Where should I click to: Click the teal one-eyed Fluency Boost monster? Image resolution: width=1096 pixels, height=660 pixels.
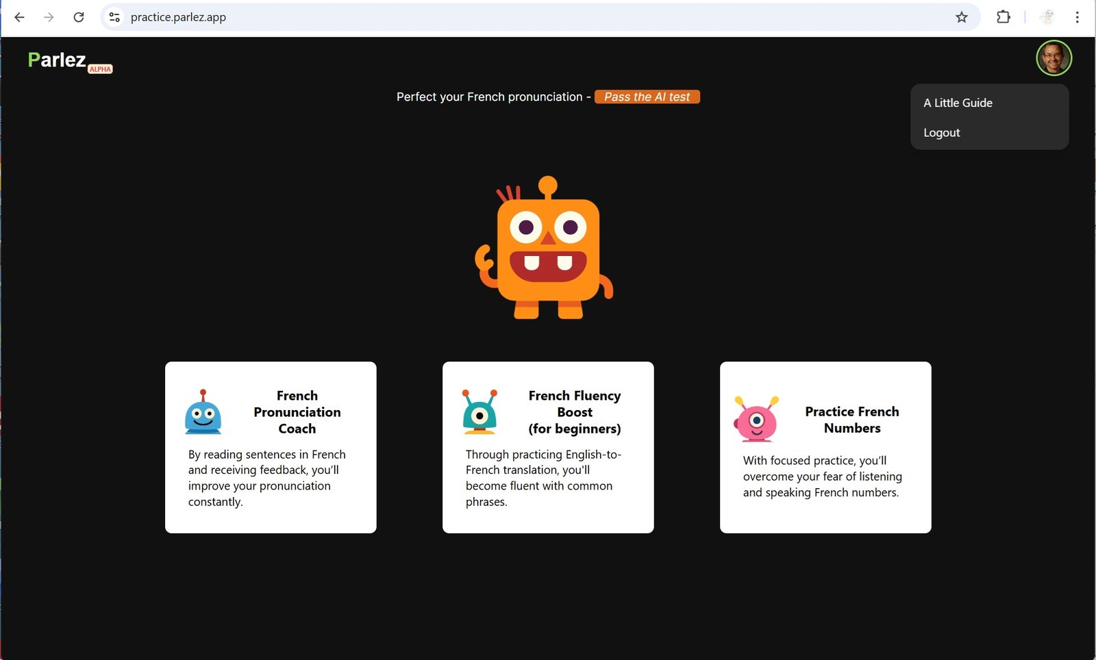(480, 412)
